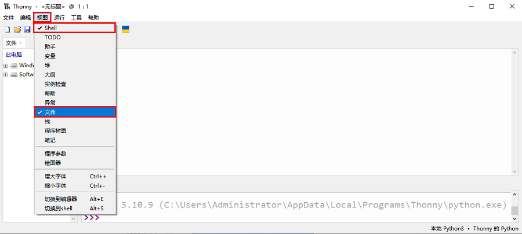Click the Open file folder icon
Image resolution: width=522 pixels, height=234 pixels.
[x=17, y=29]
